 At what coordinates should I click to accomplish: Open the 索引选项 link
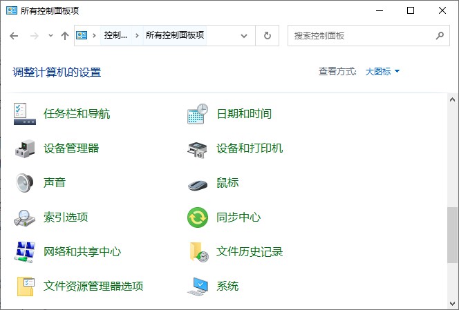66,217
